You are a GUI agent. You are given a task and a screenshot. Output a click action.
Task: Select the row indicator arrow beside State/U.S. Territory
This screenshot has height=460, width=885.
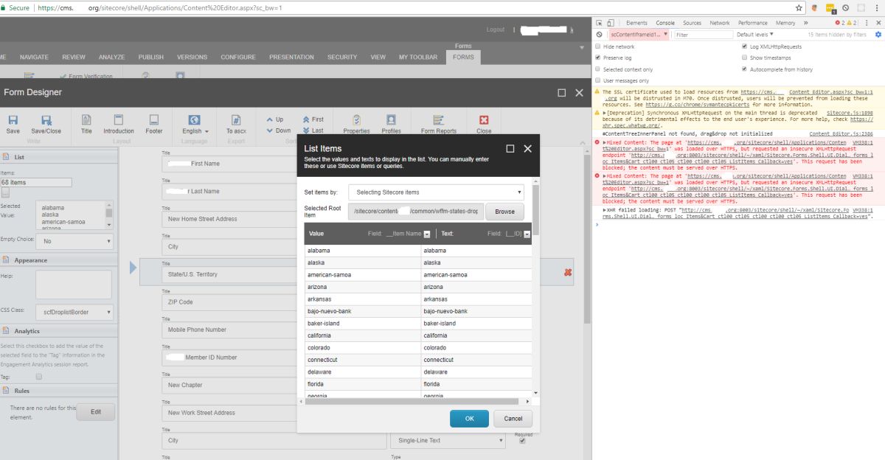[x=133, y=268]
